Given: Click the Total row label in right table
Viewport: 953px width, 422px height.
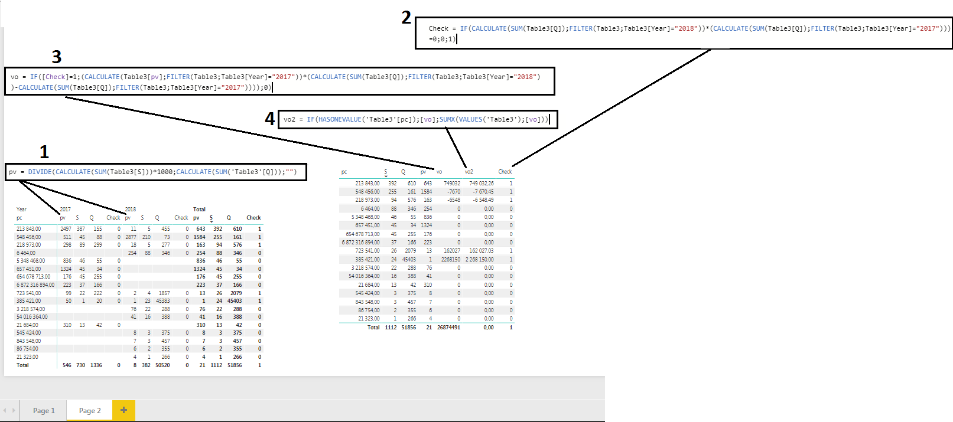Looking at the screenshot, I should (373, 328).
